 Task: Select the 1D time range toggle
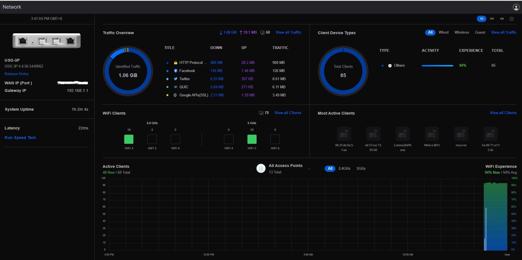[482, 19]
